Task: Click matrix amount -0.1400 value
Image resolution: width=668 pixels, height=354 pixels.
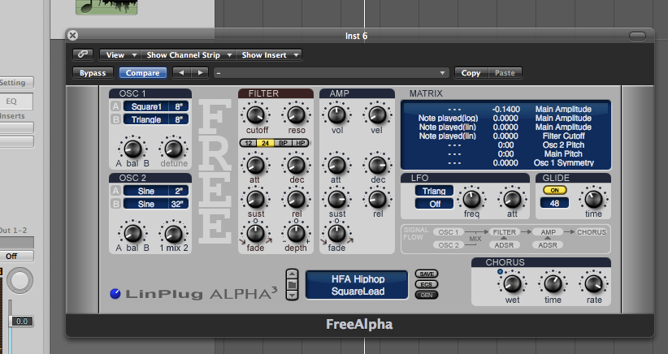Action: (505, 110)
